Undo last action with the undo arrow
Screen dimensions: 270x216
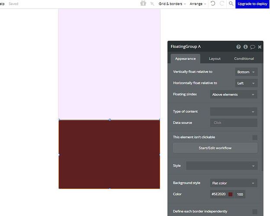tap(213, 3)
